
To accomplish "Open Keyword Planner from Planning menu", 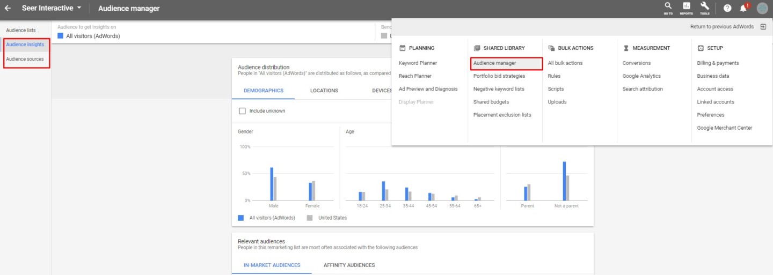I will (x=418, y=63).
